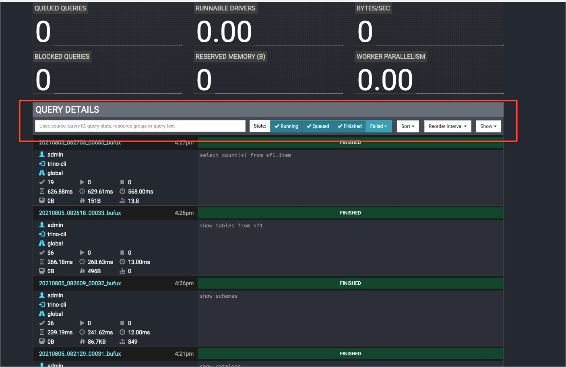Click the clock icon next to 629.61ms
Screen dimensions: 566x367
[82, 192]
